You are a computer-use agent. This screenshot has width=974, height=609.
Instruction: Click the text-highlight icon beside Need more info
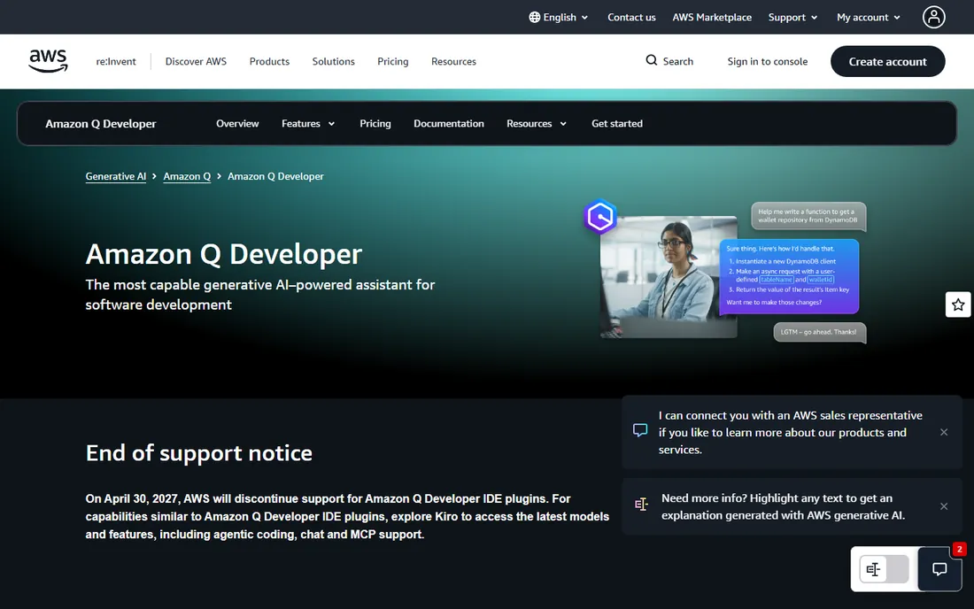coord(641,505)
